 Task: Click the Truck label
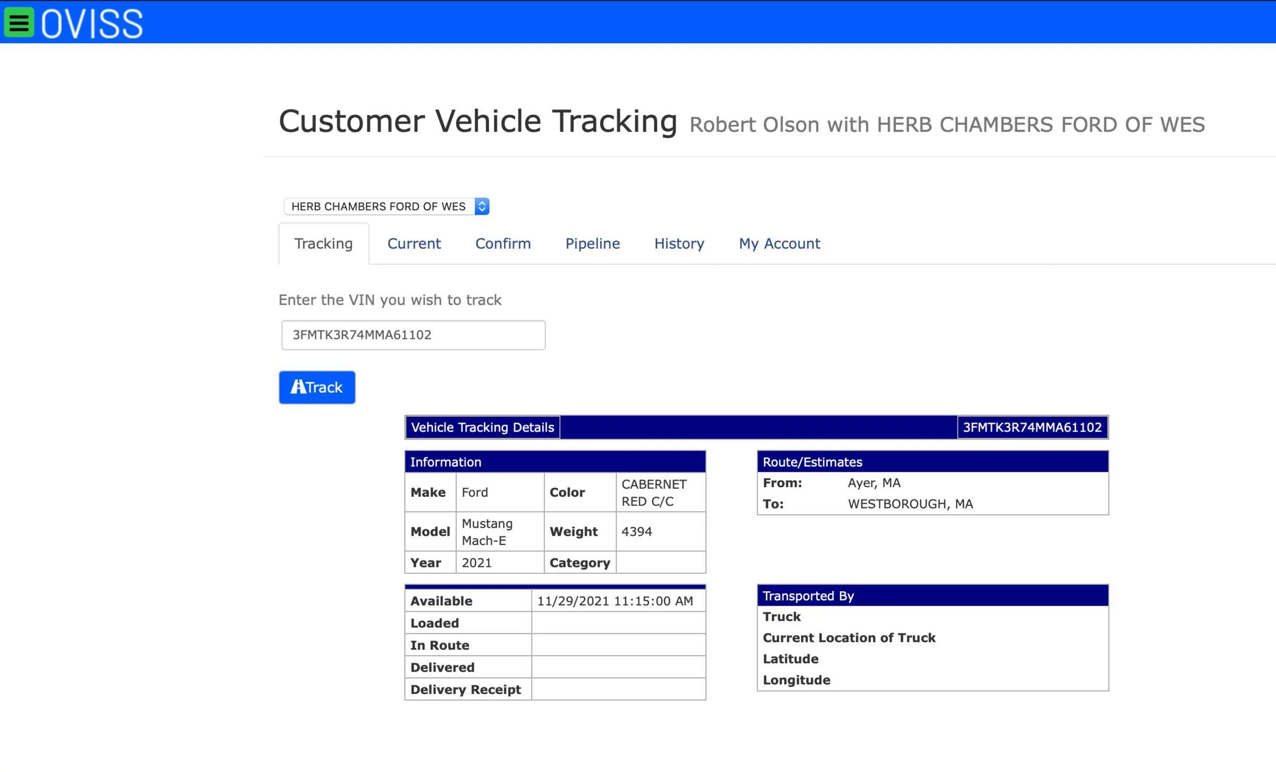click(782, 617)
